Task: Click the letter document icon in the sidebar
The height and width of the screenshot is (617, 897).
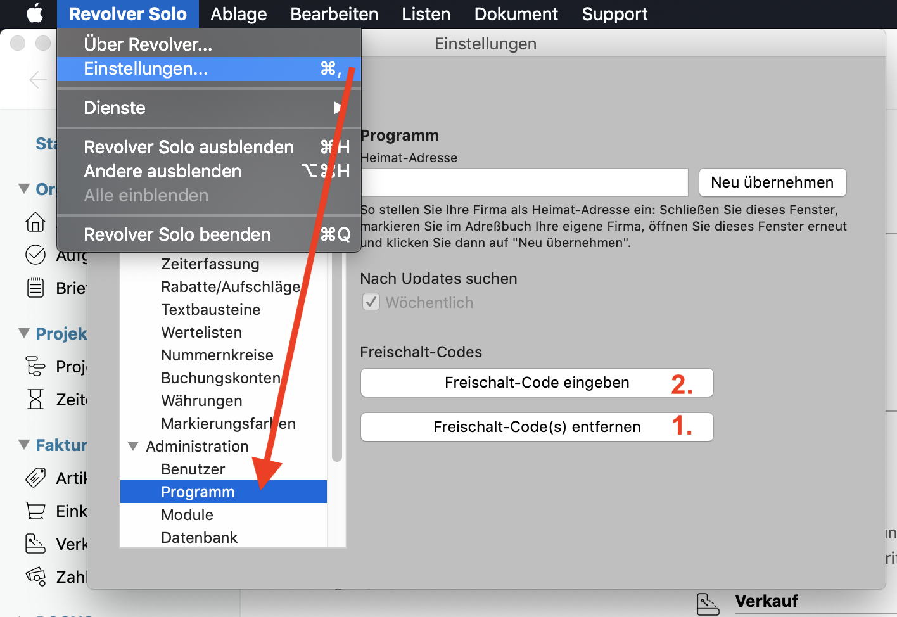Action: click(35, 288)
